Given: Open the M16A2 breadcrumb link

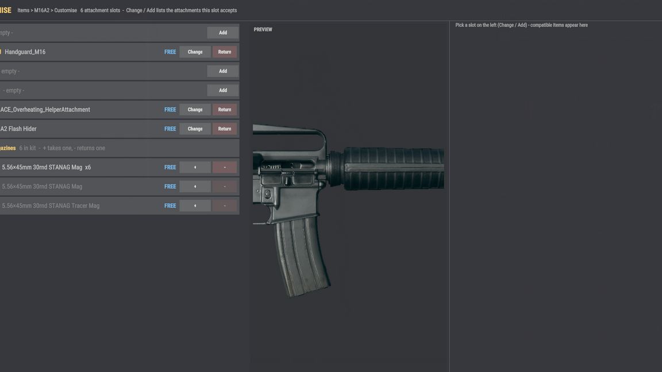Looking at the screenshot, I should (42, 10).
